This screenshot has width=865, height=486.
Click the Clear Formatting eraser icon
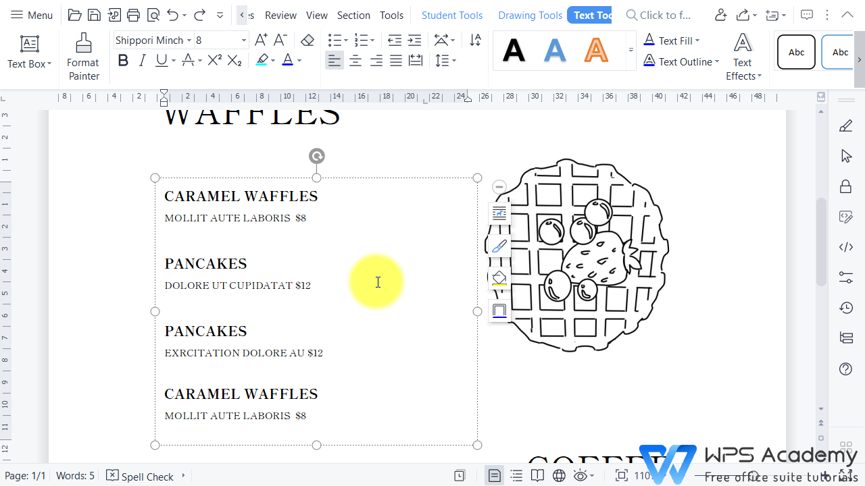point(307,40)
